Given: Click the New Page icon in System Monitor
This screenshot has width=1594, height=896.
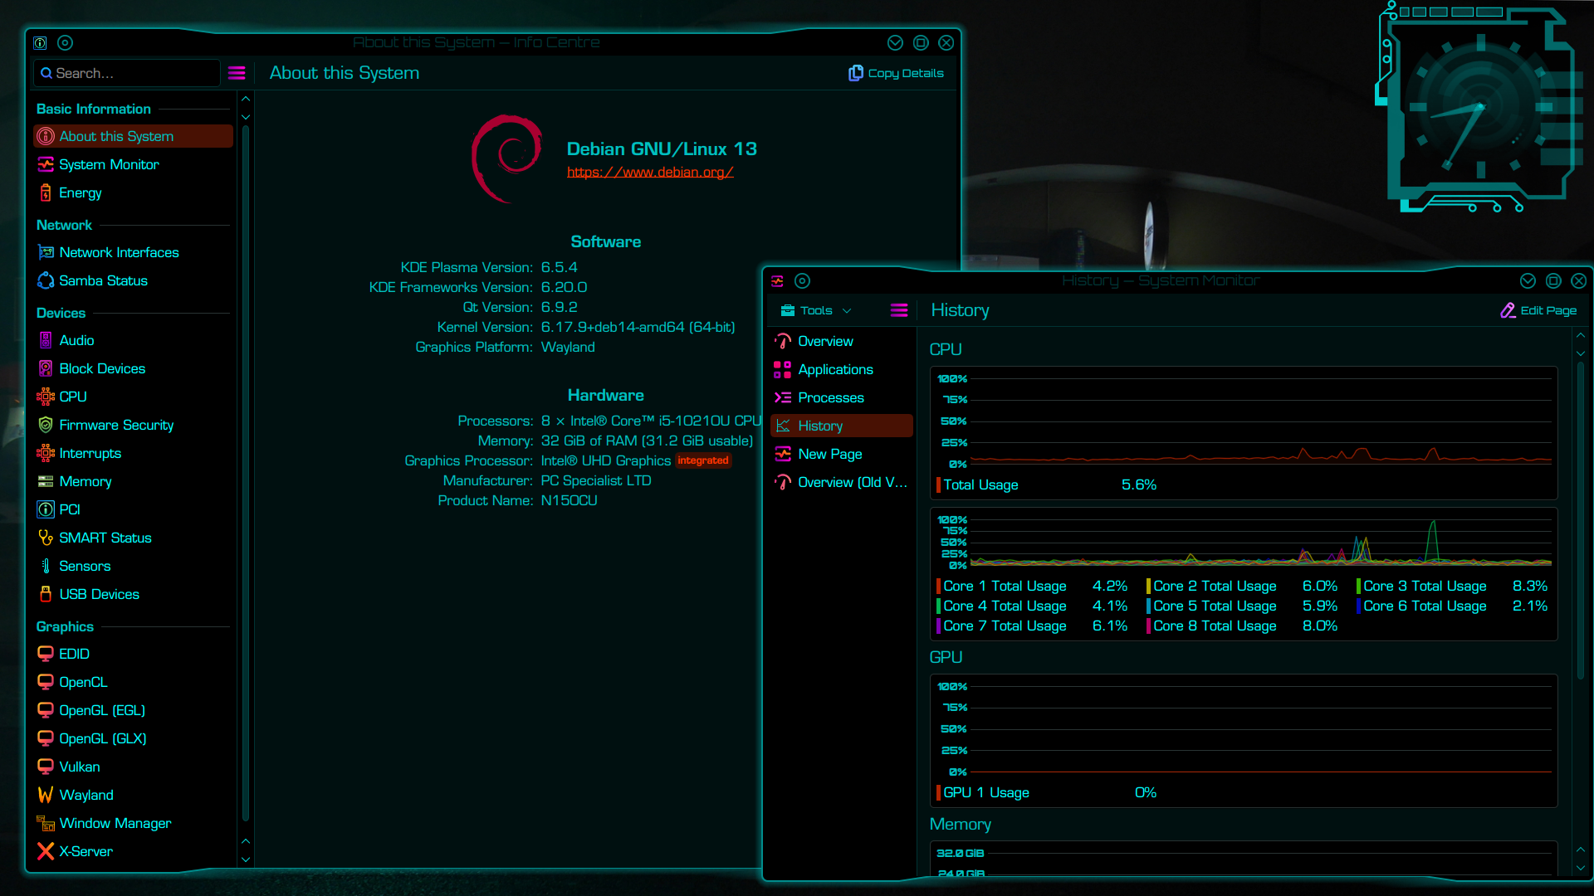Looking at the screenshot, I should point(782,454).
